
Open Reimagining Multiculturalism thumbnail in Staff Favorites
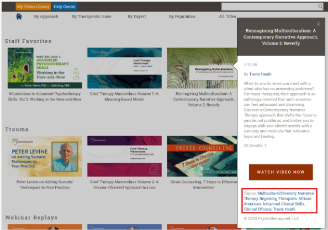202,68
